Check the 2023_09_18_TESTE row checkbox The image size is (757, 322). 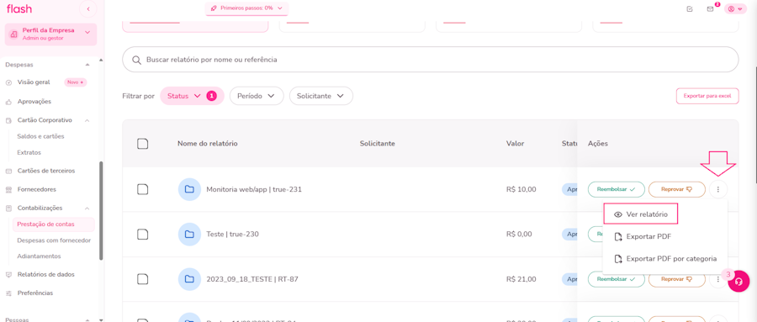point(142,279)
